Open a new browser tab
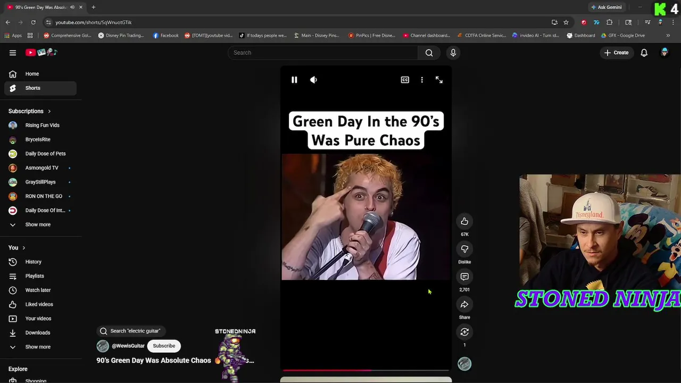 click(x=93, y=7)
